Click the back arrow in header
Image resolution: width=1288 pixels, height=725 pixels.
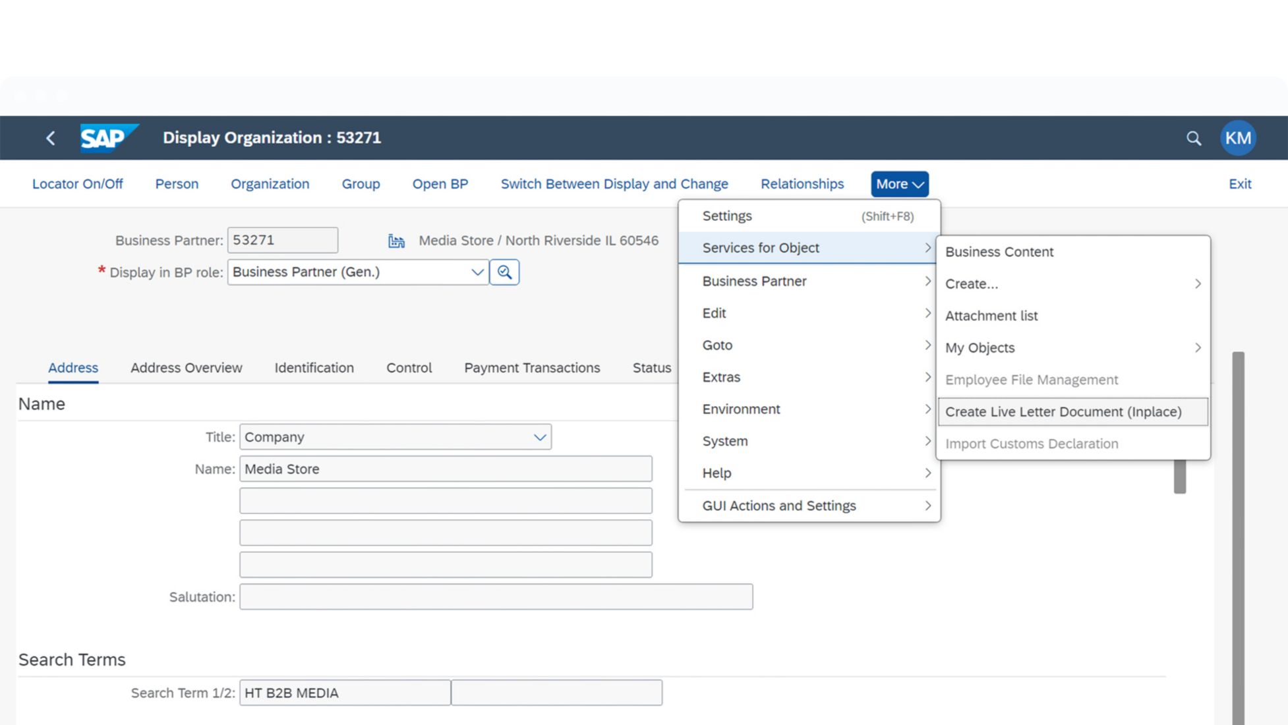[51, 138]
